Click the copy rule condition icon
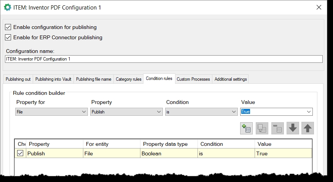This screenshot has width=333, height=182. (262, 128)
